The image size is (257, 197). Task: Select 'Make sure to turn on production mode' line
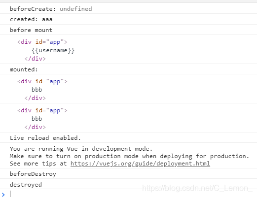pos(129,156)
